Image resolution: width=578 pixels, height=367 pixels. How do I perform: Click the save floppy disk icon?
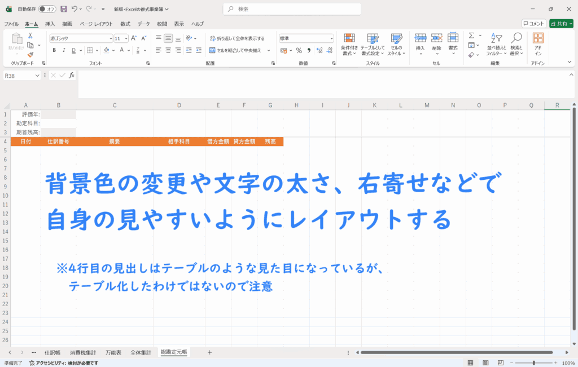63,9
